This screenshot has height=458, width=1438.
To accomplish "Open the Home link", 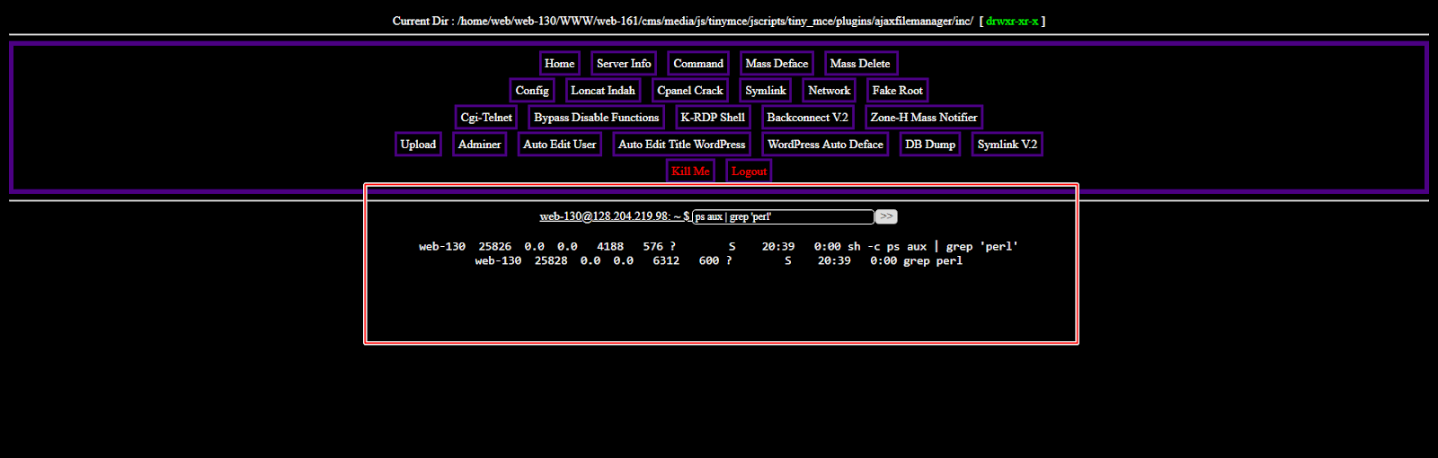I will click(559, 64).
